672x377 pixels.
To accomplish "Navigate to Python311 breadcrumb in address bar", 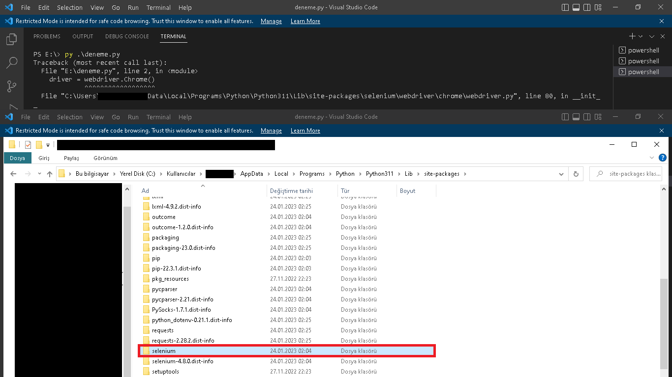I will tap(379, 174).
